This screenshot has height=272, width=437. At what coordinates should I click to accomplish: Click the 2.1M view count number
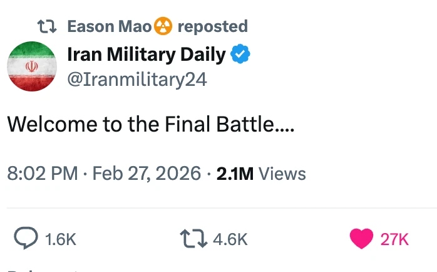(x=235, y=173)
